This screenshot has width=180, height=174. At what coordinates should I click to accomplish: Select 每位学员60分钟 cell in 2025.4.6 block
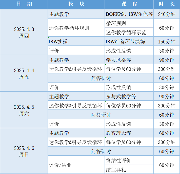coord(129,142)
